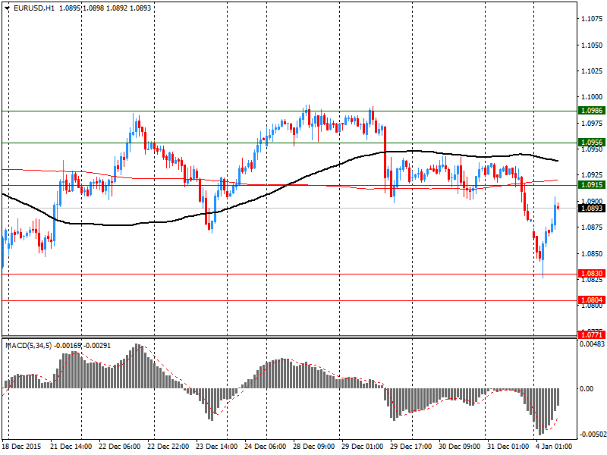The height and width of the screenshot is (455, 607).
Task: Click the 1.1000 price scale value
Action: point(592,97)
